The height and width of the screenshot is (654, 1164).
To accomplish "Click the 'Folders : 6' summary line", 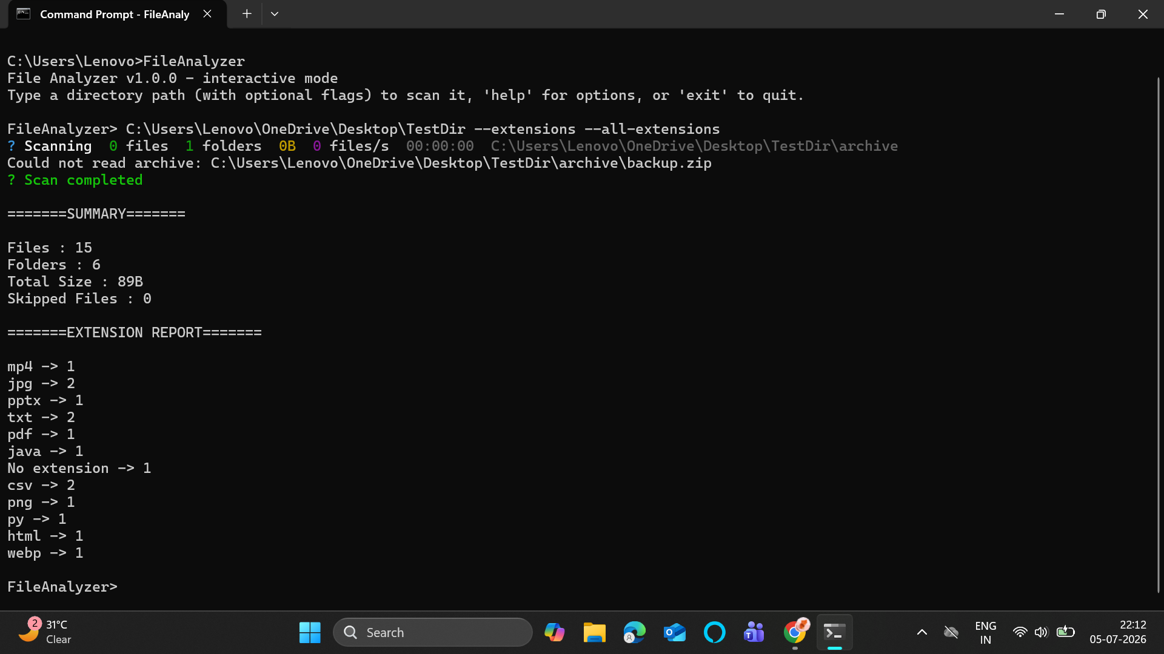I will pos(54,265).
